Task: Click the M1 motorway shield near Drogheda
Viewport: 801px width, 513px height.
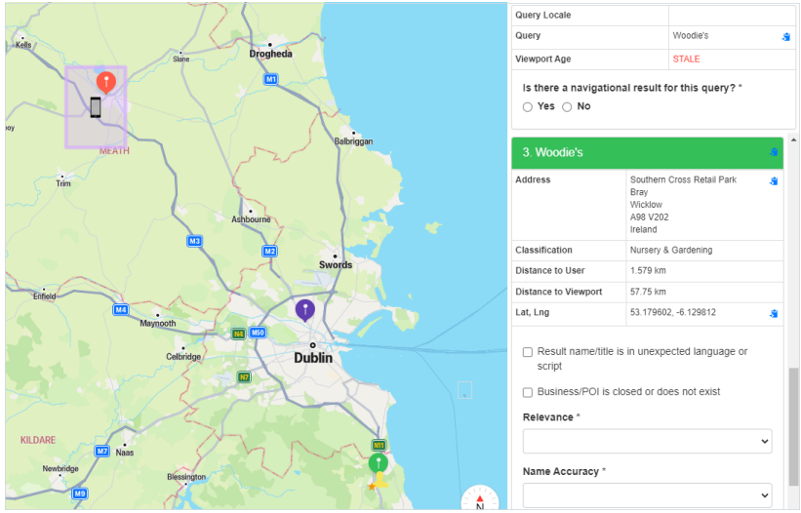Action: [271, 79]
